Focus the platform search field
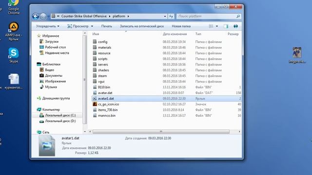Image resolution: width=312 pixels, height=175 pixels. click(206, 16)
